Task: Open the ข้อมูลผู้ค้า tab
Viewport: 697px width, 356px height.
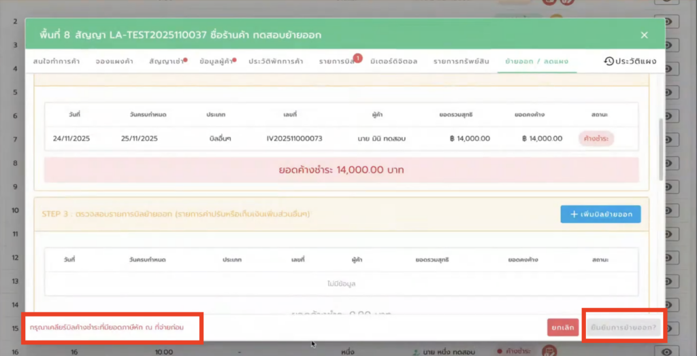Action: [x=216, y=62]
